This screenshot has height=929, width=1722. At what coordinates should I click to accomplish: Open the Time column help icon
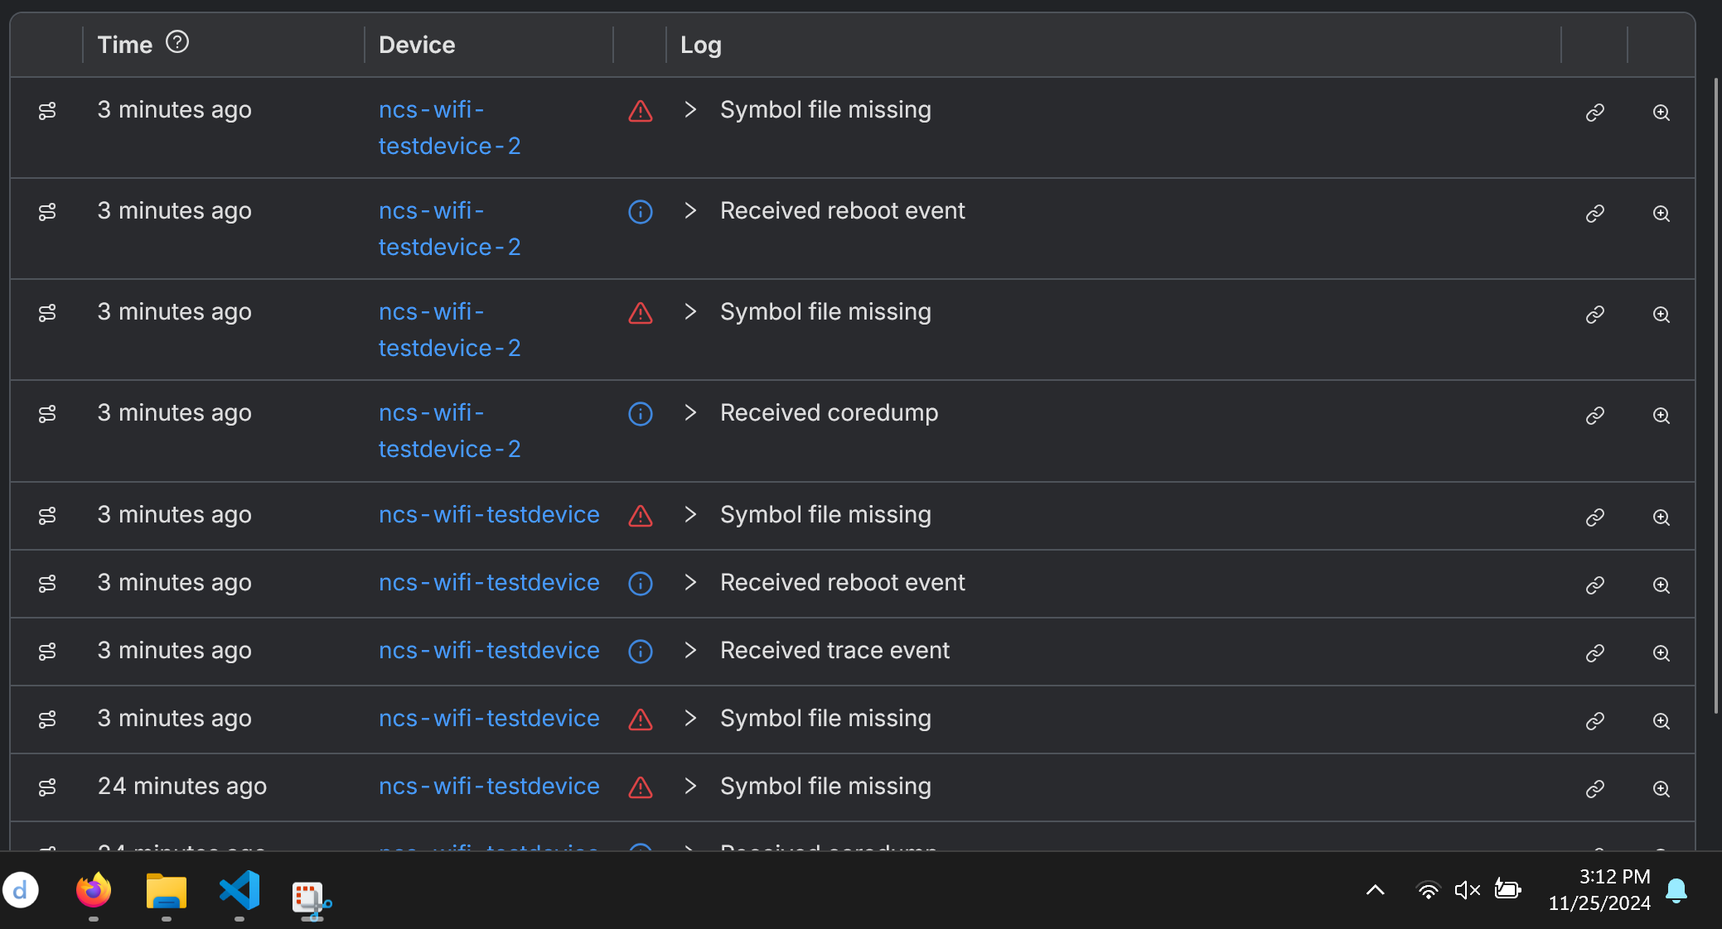click(x=177, y=41)
